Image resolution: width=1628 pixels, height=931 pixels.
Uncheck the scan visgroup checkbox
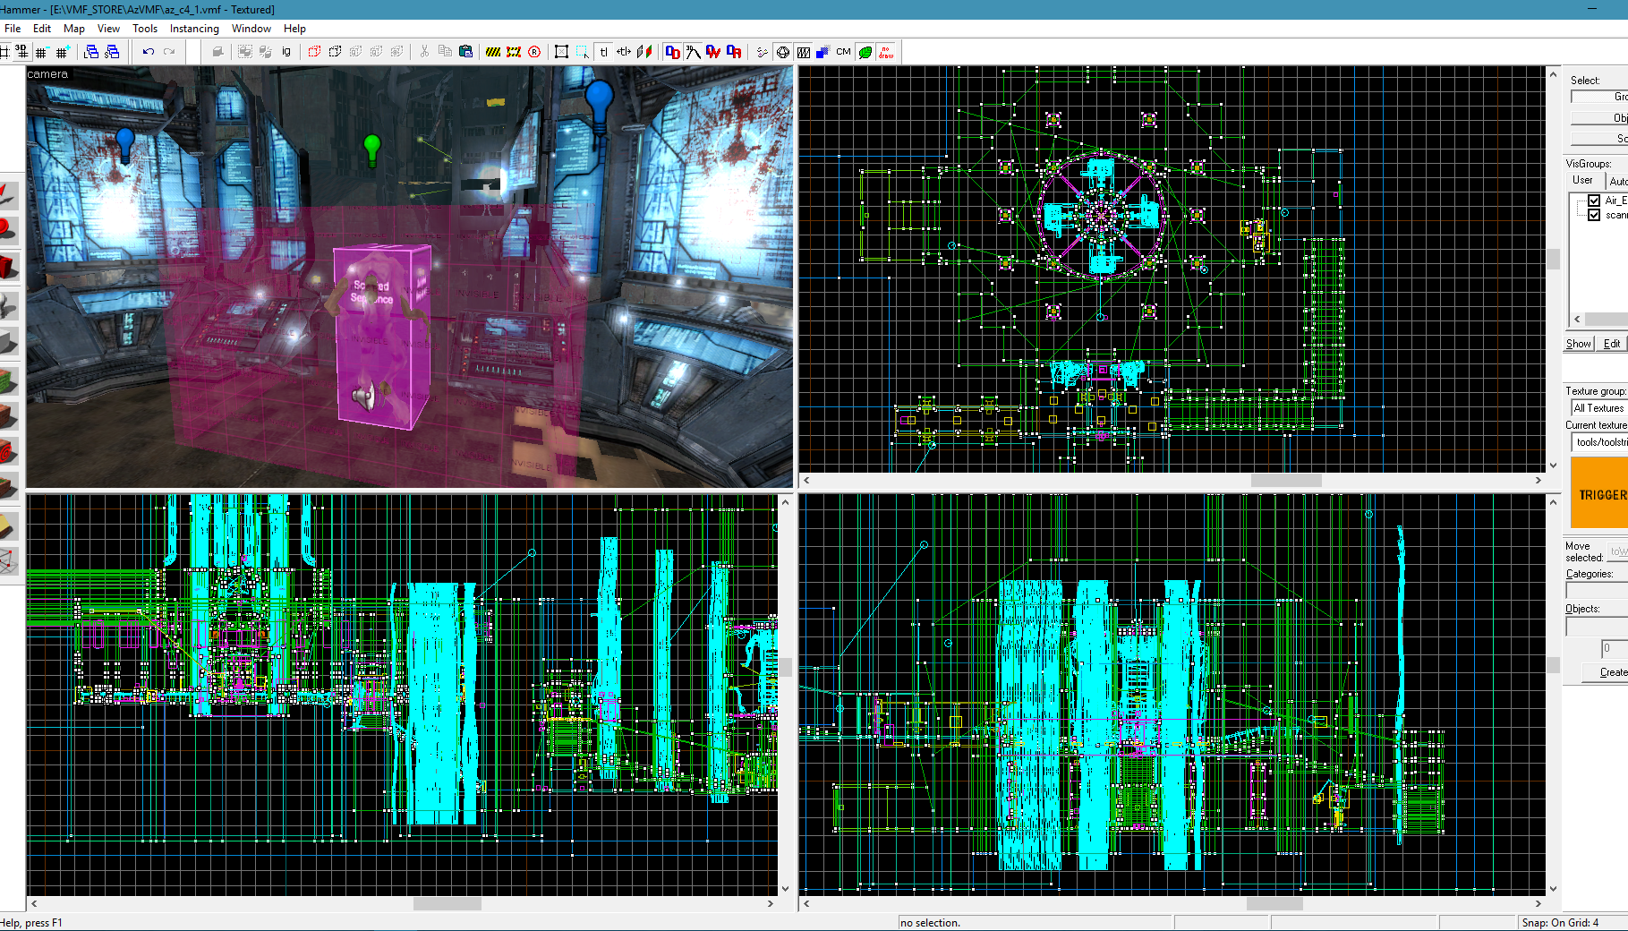pos(1594,215)
